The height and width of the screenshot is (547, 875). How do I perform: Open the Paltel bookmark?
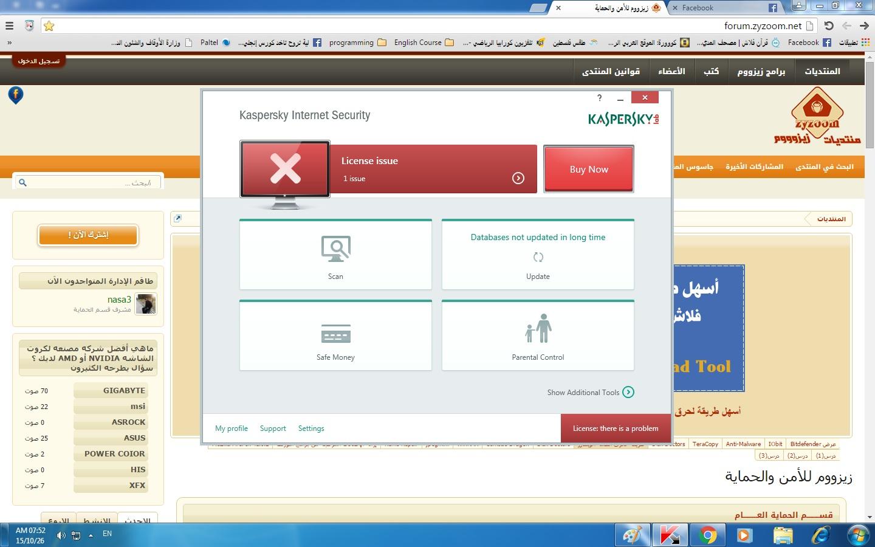pyautogui.click(x=215, y=43)
